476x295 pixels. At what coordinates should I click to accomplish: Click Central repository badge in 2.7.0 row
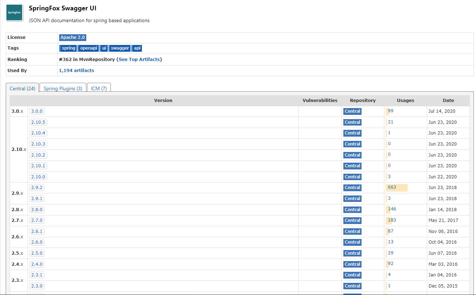[352, 220]
